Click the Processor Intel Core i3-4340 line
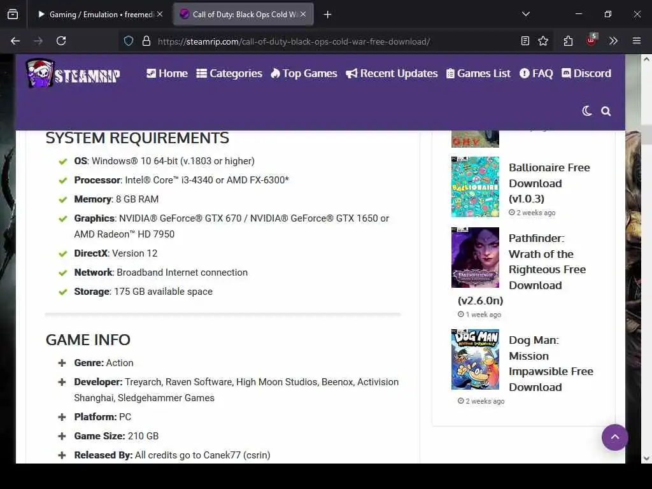652x489 pixels. click(x=181, y=180)
